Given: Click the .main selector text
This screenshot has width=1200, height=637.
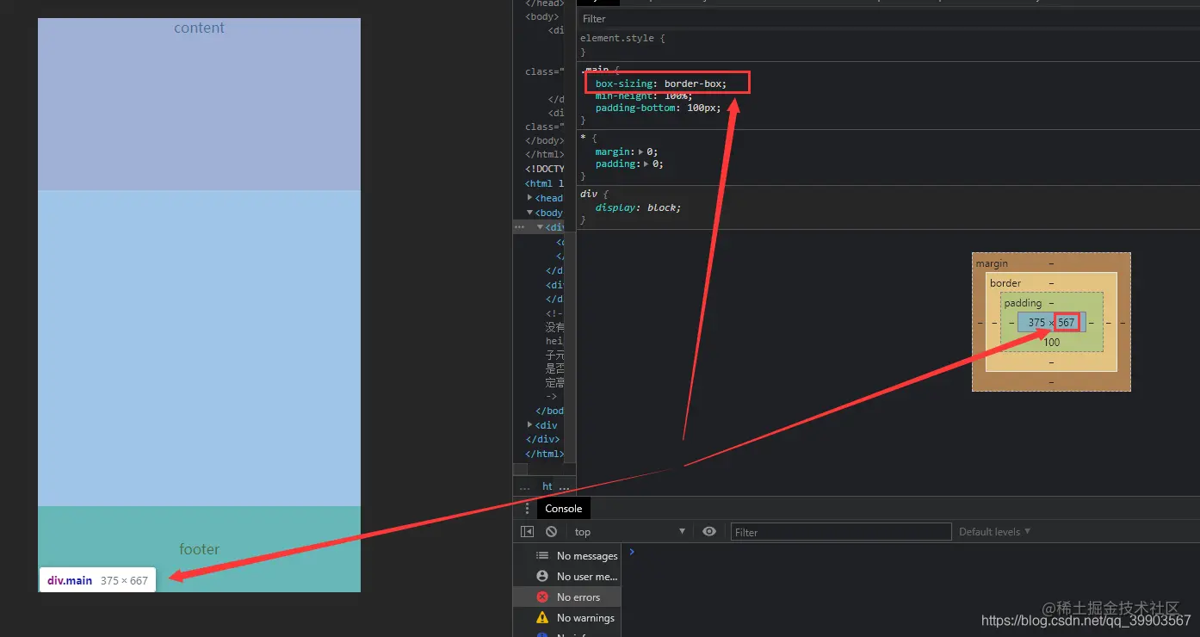Looking at the screenshot, I should (x=595, y=70).
